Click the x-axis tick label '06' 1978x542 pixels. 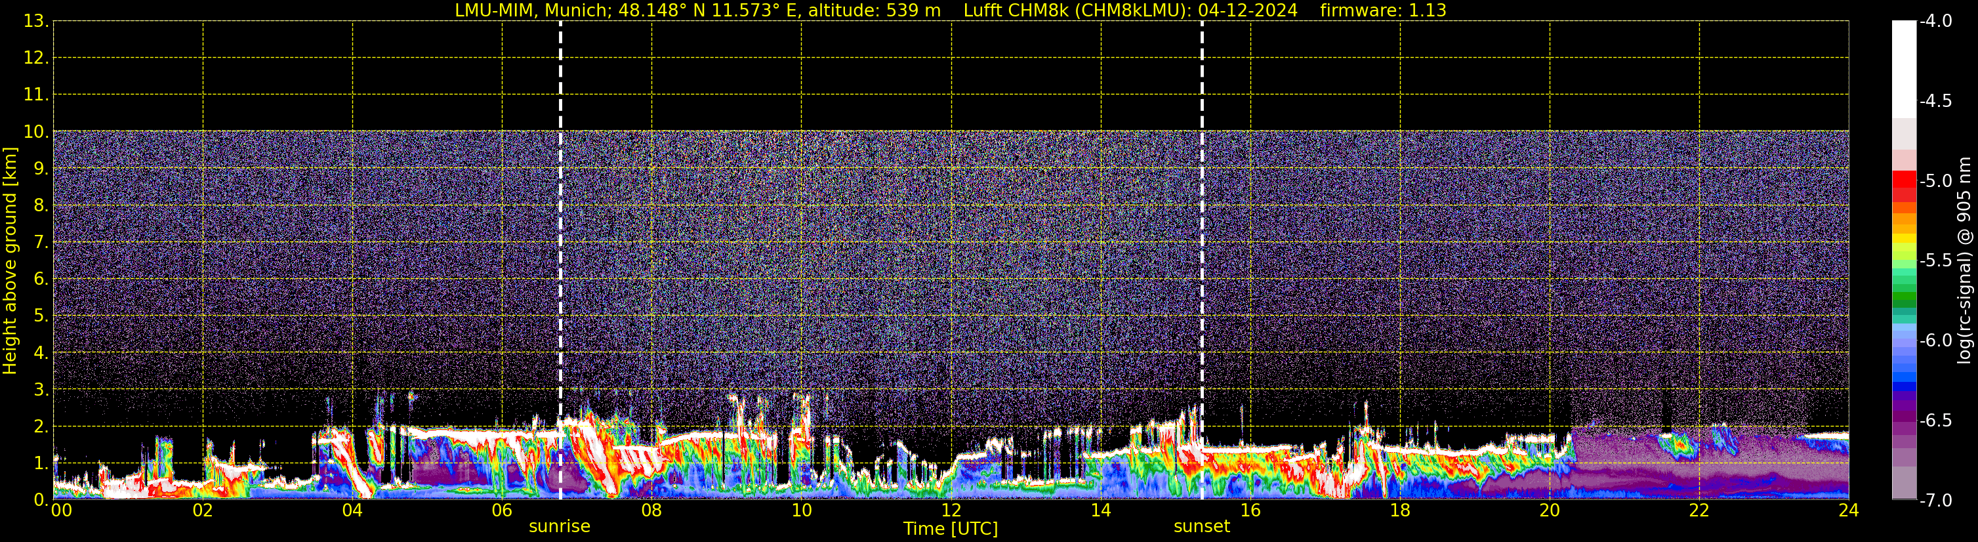coord(501,511)
